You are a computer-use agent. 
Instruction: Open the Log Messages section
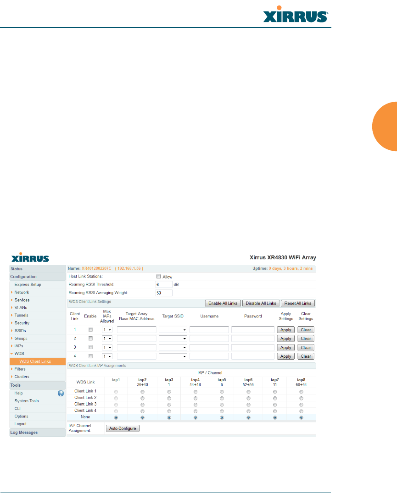(x=38, y=433)
